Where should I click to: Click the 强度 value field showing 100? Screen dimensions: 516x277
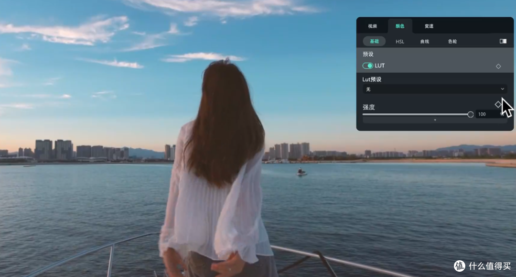[491, 114]
